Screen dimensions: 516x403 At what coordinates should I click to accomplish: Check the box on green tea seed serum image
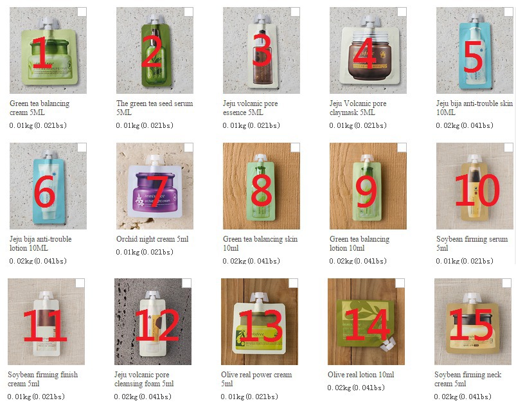[188, 12]
